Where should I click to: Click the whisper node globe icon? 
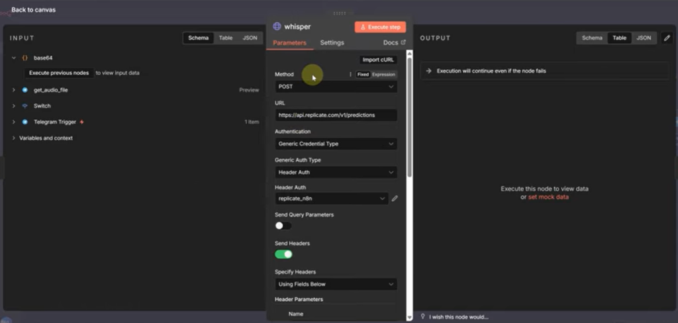coord(277,27)
